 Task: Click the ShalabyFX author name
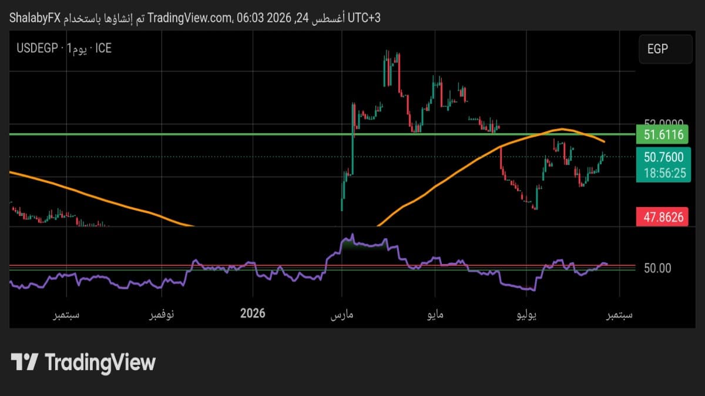click(35, 18)
